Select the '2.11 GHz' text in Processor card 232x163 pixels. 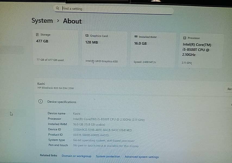[x=187, y=63]
